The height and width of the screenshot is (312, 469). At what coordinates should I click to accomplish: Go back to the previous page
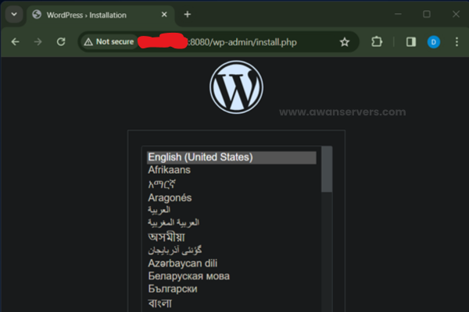coord(16,42)
